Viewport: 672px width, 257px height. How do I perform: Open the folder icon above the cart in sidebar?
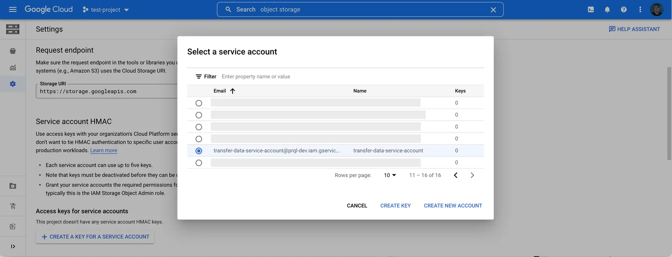(13, 186)
